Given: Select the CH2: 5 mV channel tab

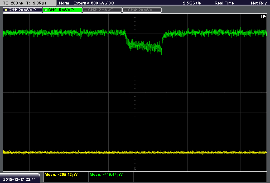Looking at the screenshot, I should (62, 10).
